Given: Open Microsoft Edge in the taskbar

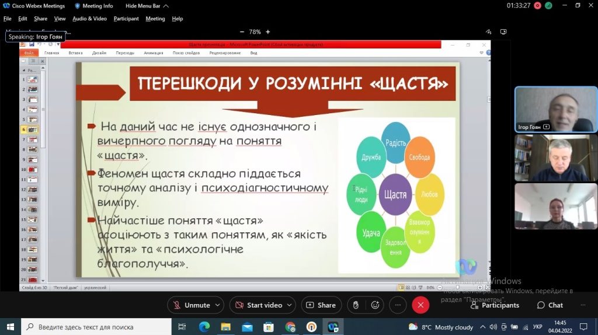Looking at the screenshot, I should click(204, 327).
